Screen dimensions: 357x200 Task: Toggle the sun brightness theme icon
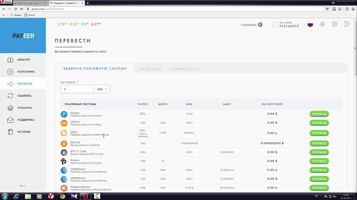pyautogui.click(x=322, y=24)
